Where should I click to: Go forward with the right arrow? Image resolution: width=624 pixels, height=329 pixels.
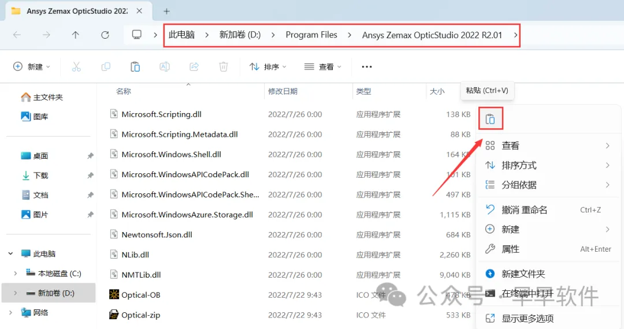click(x=46, y=35)
